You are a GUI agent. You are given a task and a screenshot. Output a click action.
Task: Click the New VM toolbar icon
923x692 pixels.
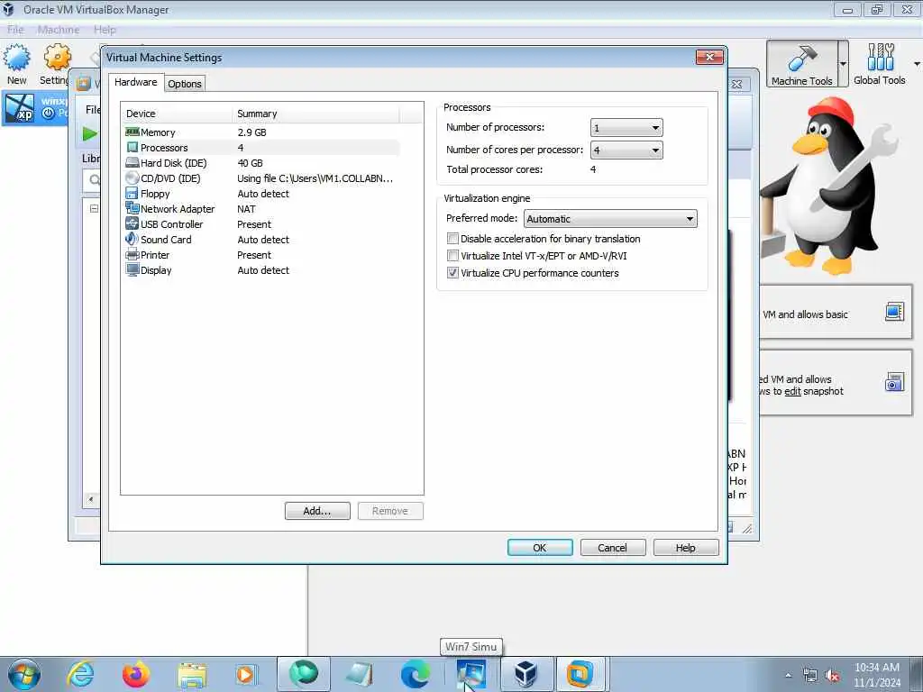point(17,58)
